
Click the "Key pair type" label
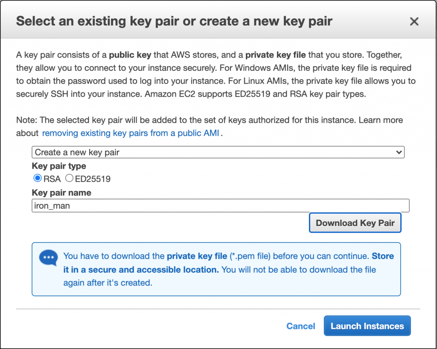click(59, 166)
